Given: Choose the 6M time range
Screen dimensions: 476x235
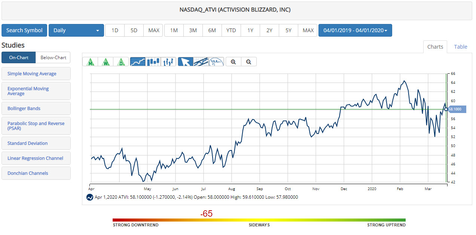Looking at the screenshot, I should point(212,30).
